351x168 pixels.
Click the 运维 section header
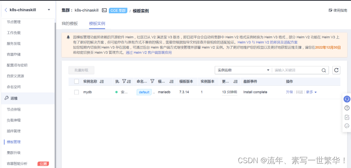tap(28, 98)
